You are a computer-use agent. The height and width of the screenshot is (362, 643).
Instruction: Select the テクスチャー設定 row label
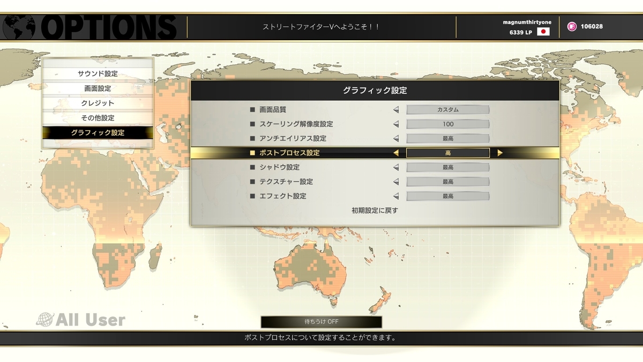[286, 182]
